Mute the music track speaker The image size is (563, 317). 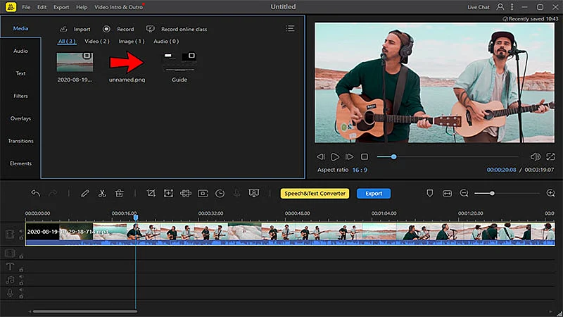coord(22,278)
